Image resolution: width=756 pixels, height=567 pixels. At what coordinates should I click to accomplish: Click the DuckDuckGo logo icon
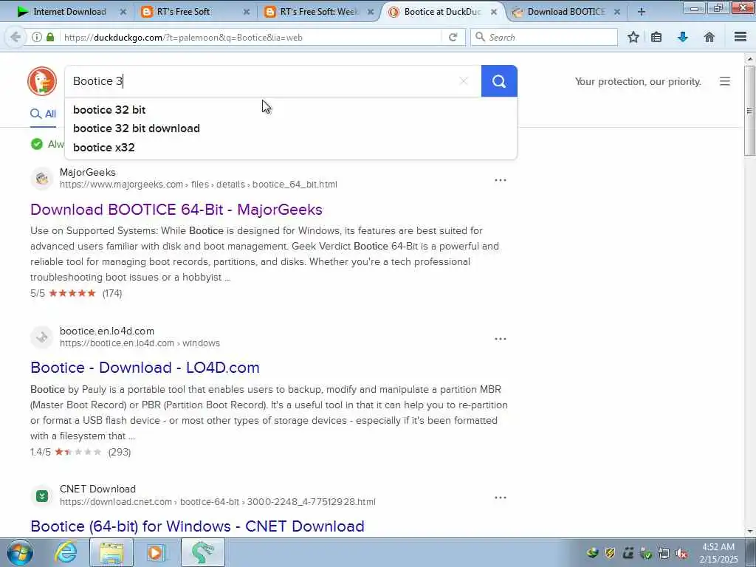[42, 81]
